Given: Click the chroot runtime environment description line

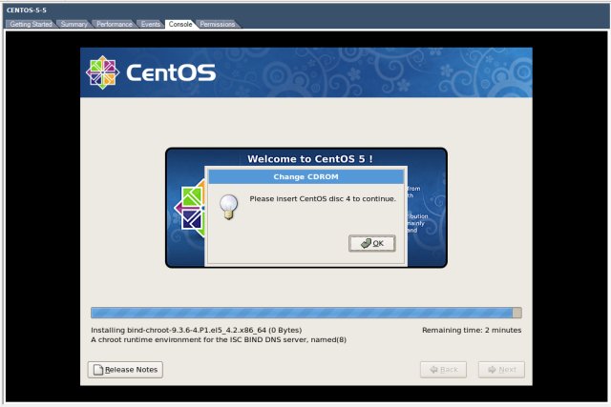Looking at the screenshot, I should point(219,339).
